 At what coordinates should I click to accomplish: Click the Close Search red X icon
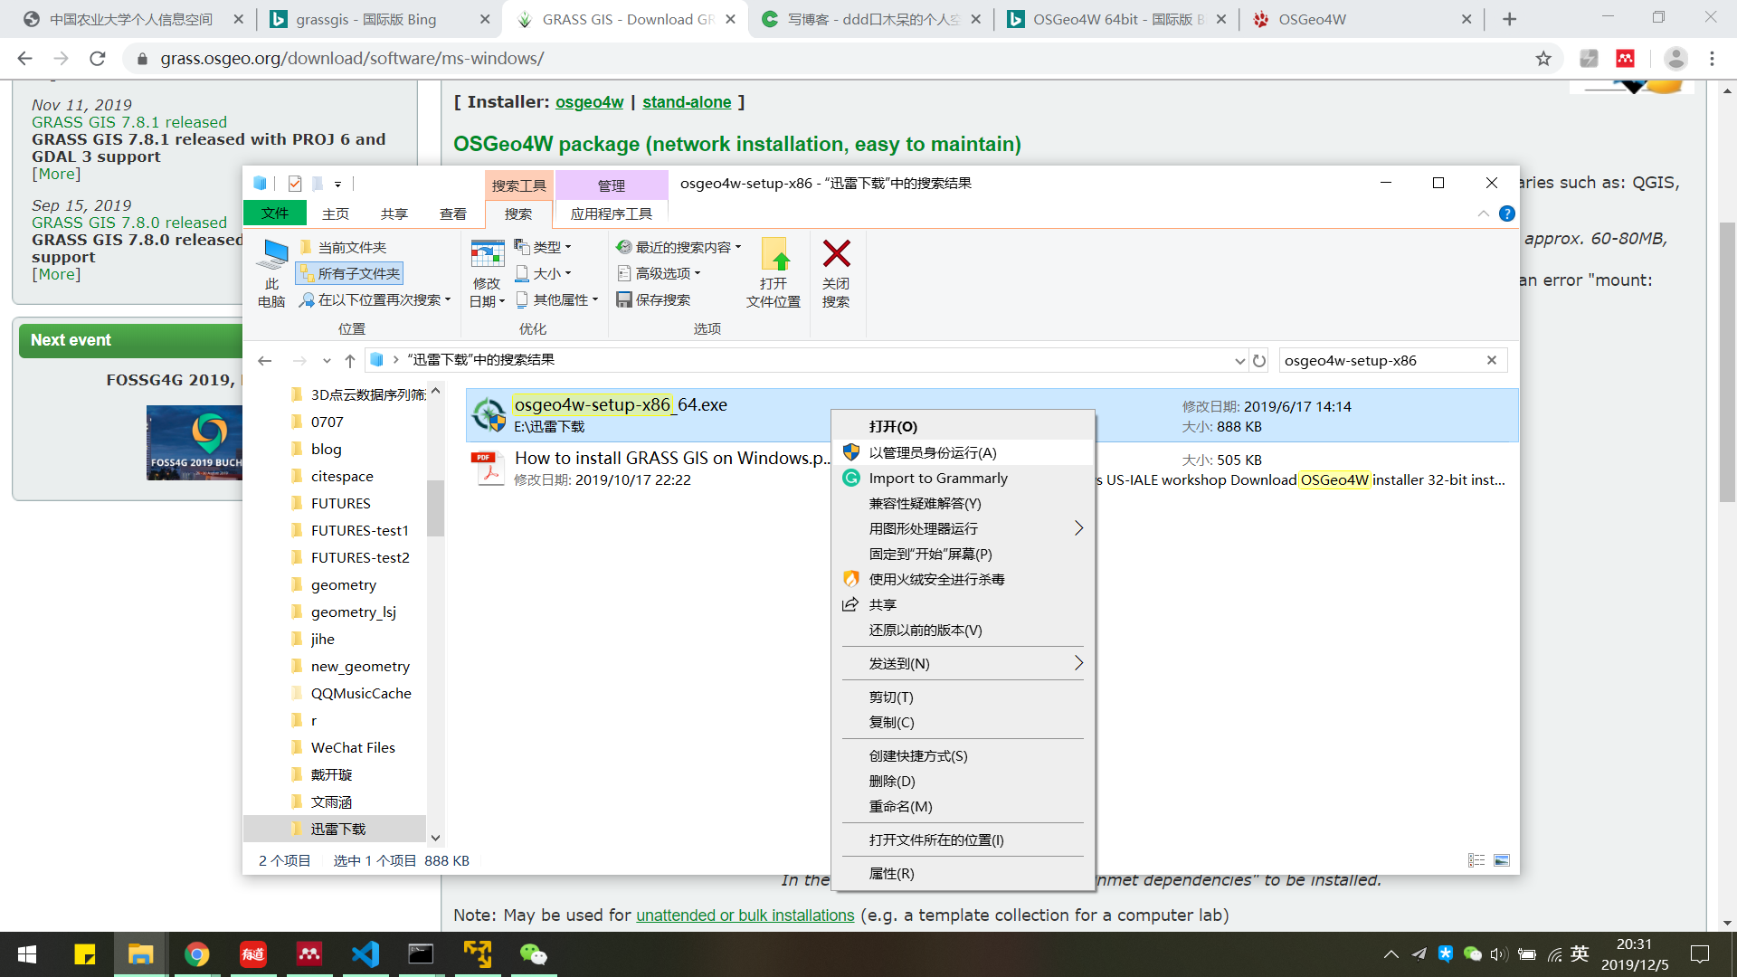tap(836, 254)
